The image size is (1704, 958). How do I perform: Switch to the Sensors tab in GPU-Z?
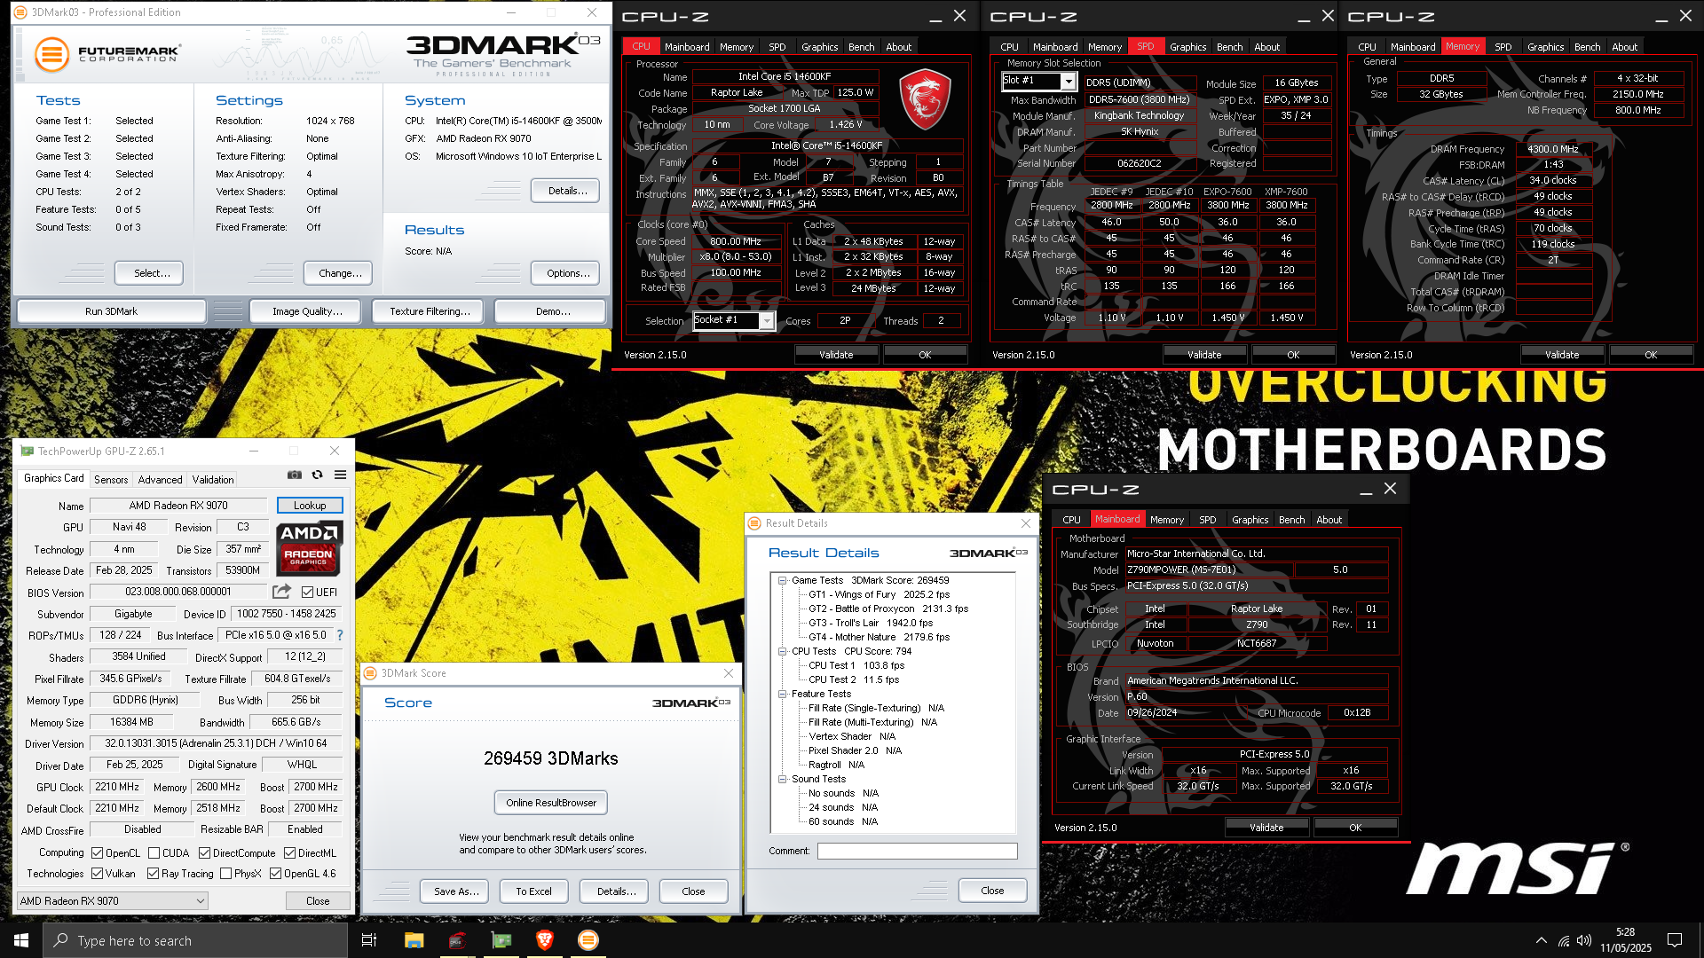tap(111, 480)
